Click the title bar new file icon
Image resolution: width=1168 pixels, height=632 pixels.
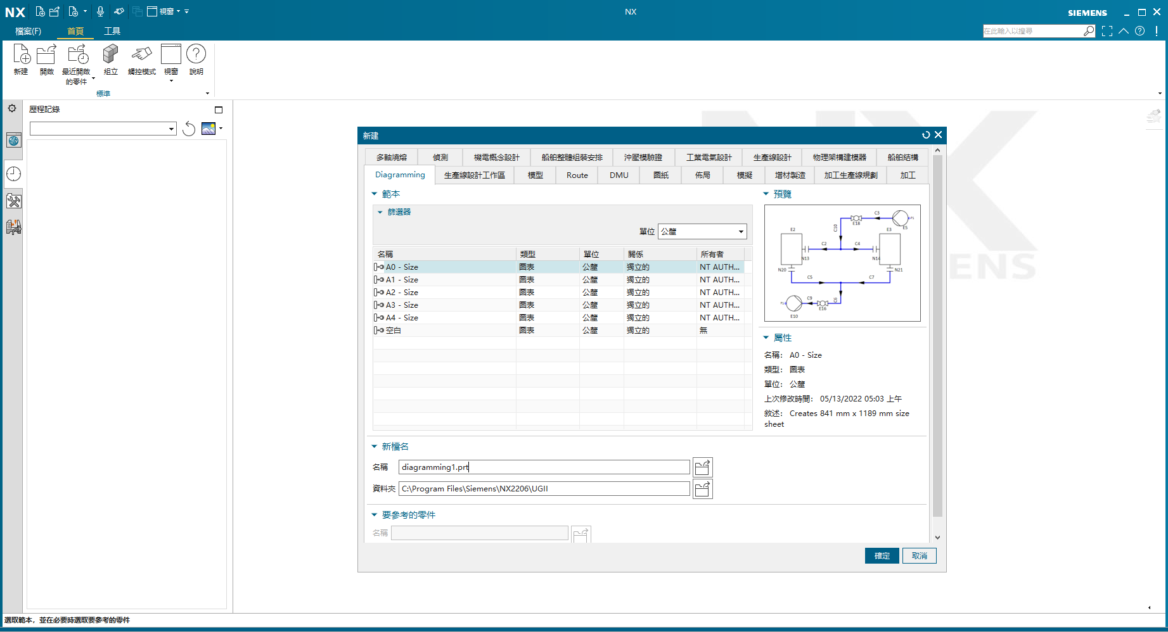point(41,11)
